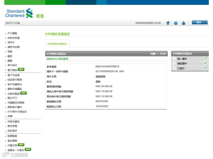This screenshot has width=213, height=159.
Task: Open 常行指示 in the sidebar
Action: (12, 65)
